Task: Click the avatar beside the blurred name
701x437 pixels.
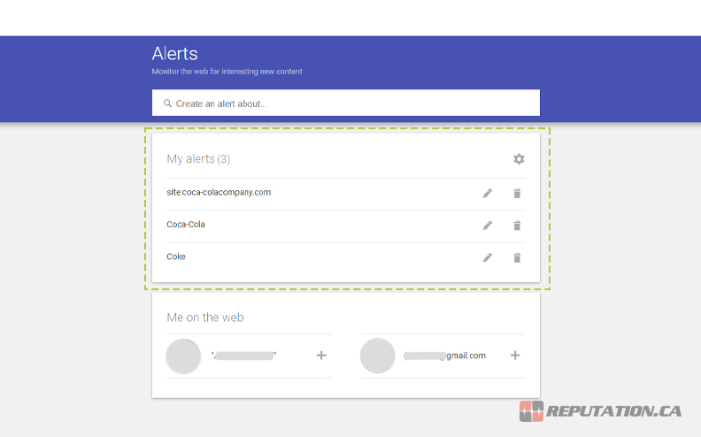Action: coord(183,356)
